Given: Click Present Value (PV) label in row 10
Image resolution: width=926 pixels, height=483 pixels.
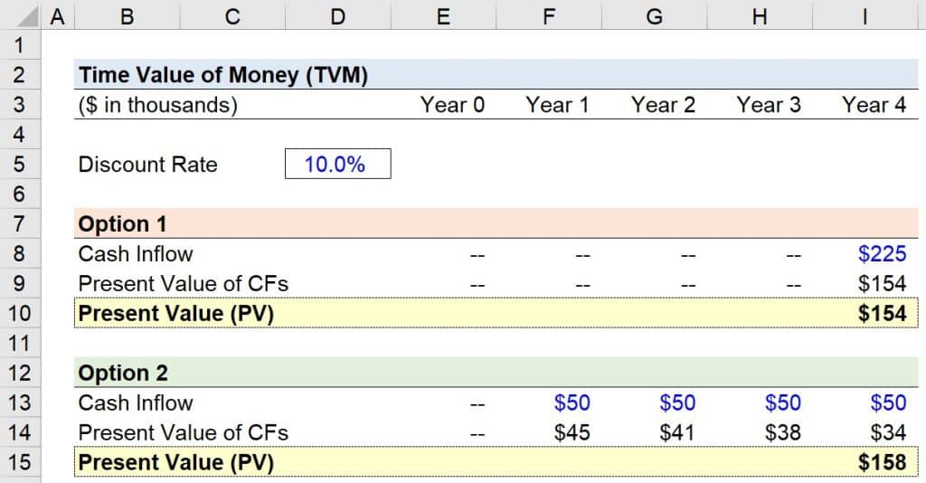Looking at the screenshot, I should pos(176,314).
